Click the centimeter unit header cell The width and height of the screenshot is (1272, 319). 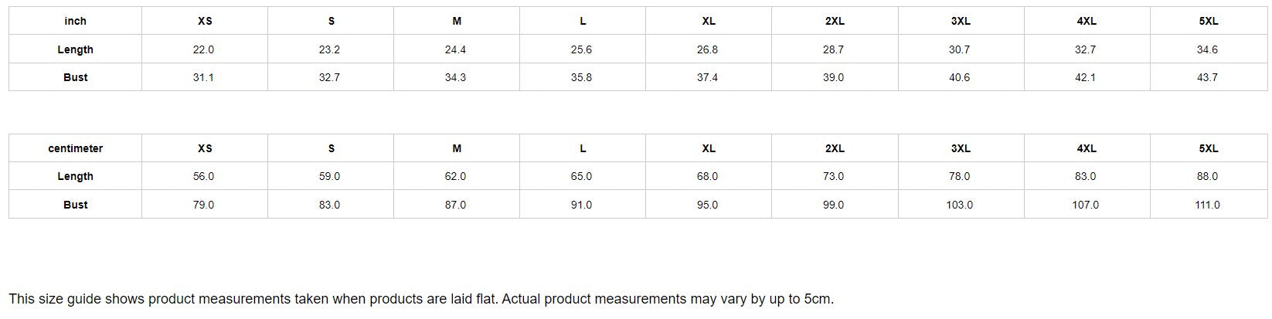coord(75,148)
